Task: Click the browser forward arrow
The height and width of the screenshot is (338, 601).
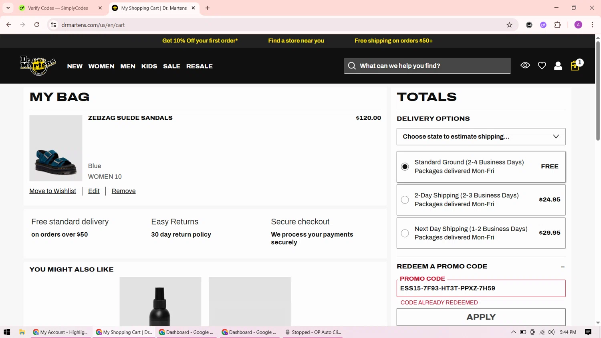Action: pyautogui.click(x=22, y=25)
